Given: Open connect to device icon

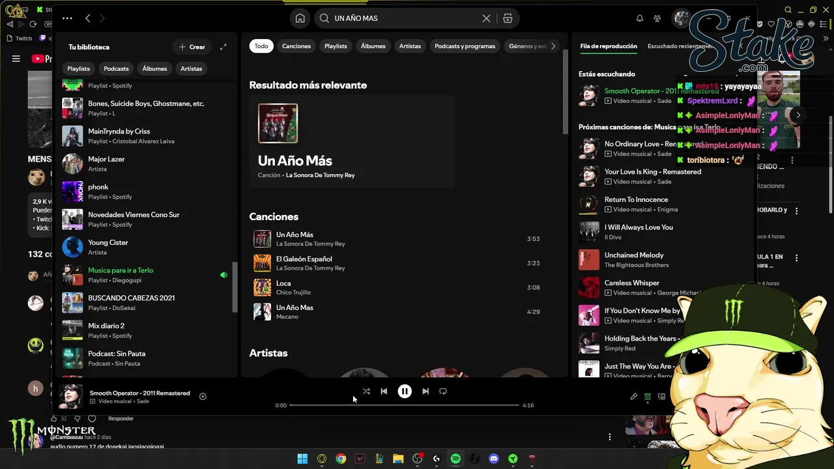Looking at the screenshot, I should point(661,397).
